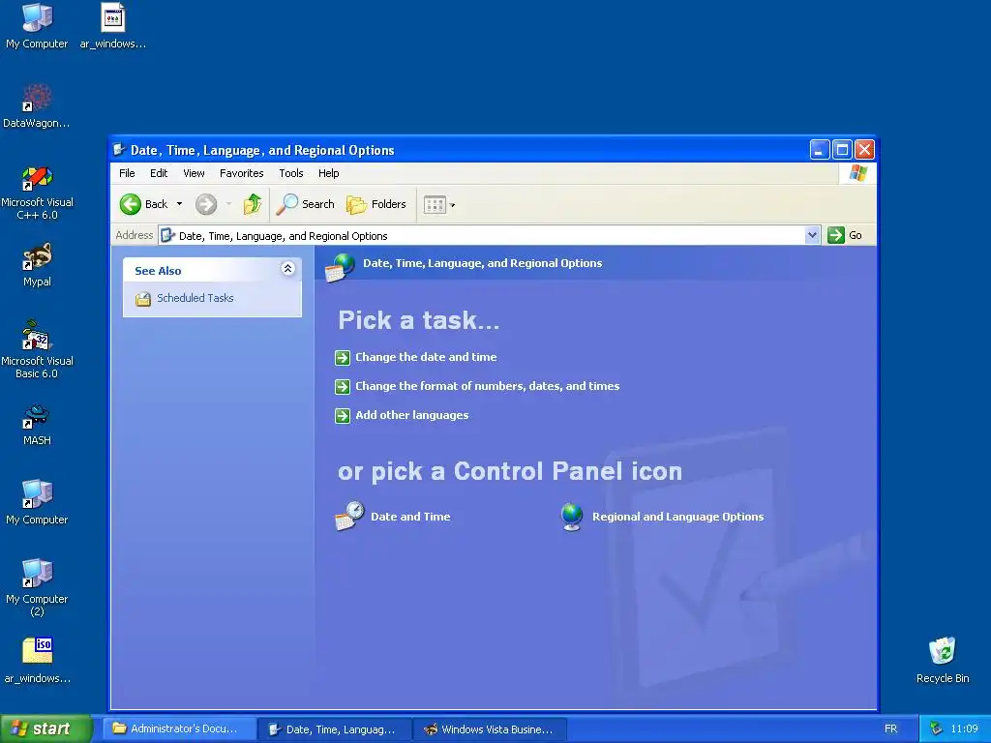991x743 pixels.
Task: Maximize the Regional Options window
Action: pyautogui.click(x=842, y=150)
